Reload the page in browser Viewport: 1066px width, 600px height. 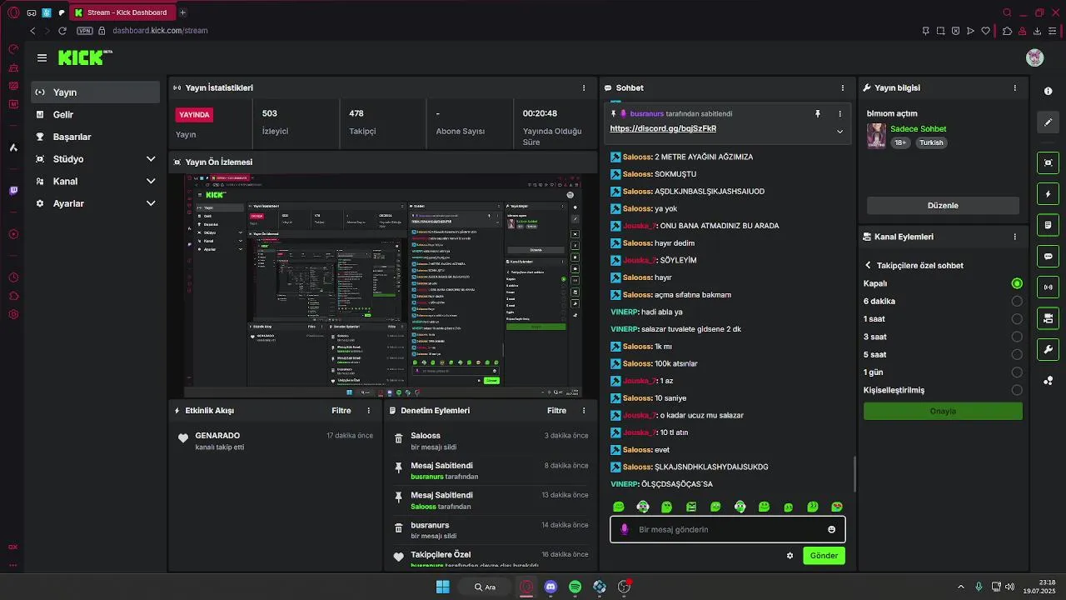pos(62,31)
